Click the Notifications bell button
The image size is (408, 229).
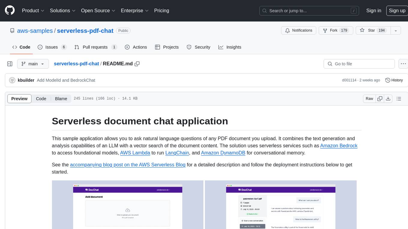point(298,31)
